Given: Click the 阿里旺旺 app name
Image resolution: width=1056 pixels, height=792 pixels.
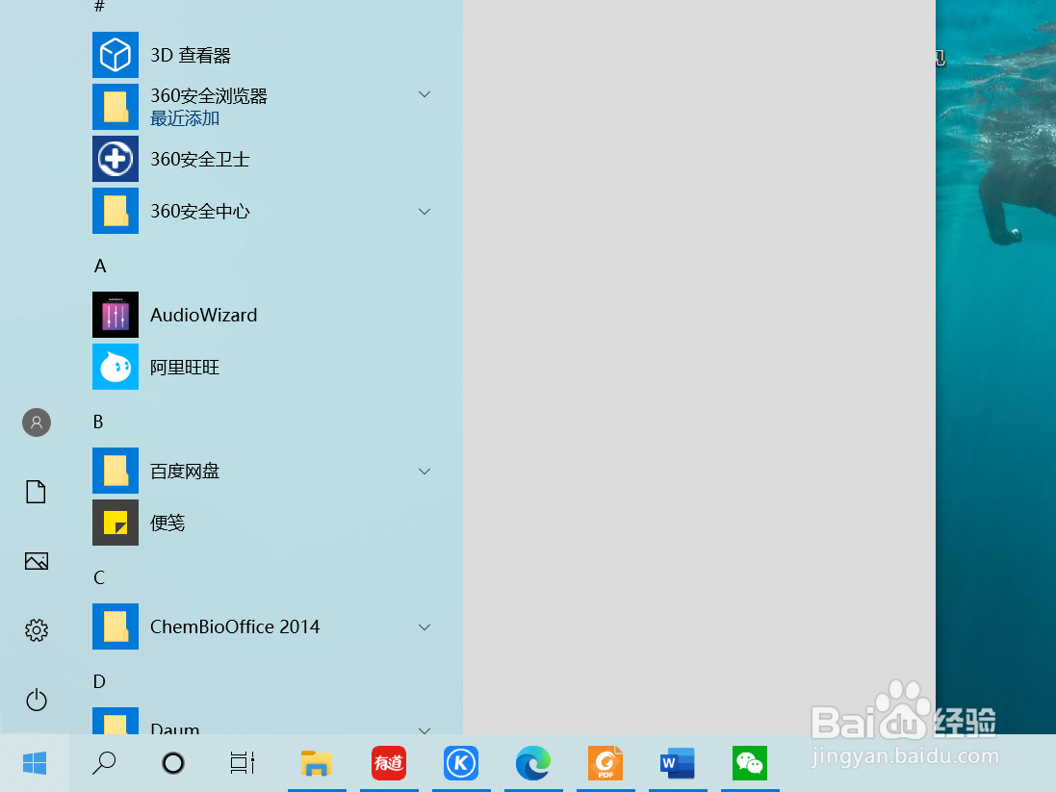Looking at the screenshot, I should 185,367.
